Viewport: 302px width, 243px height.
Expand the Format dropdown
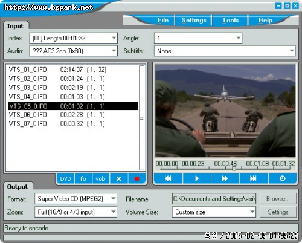[x=114, y=199]
